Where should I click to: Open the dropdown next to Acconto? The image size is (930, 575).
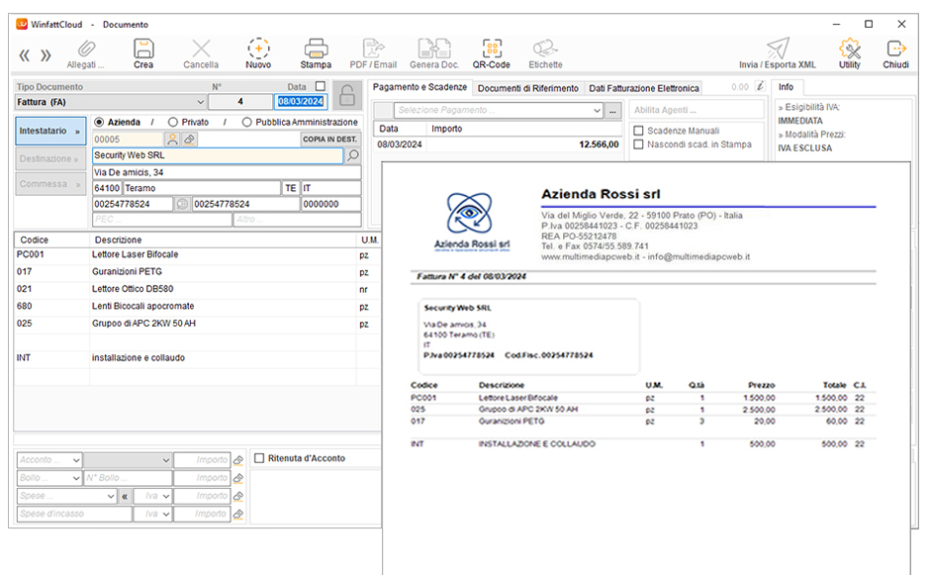tap(128, 460)
